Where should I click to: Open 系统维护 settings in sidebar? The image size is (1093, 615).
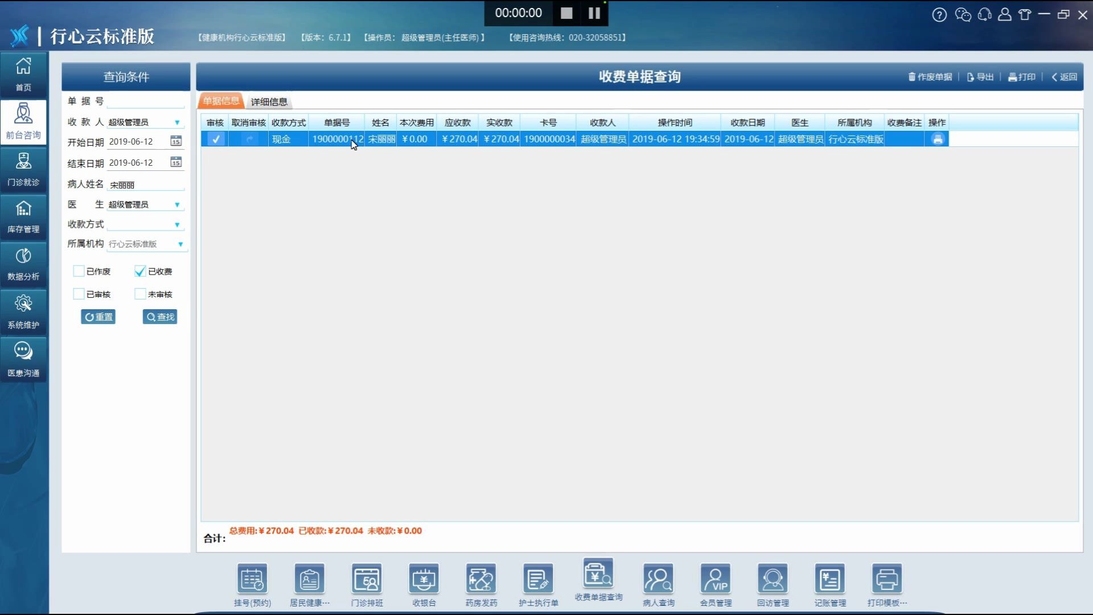point(23,311)
